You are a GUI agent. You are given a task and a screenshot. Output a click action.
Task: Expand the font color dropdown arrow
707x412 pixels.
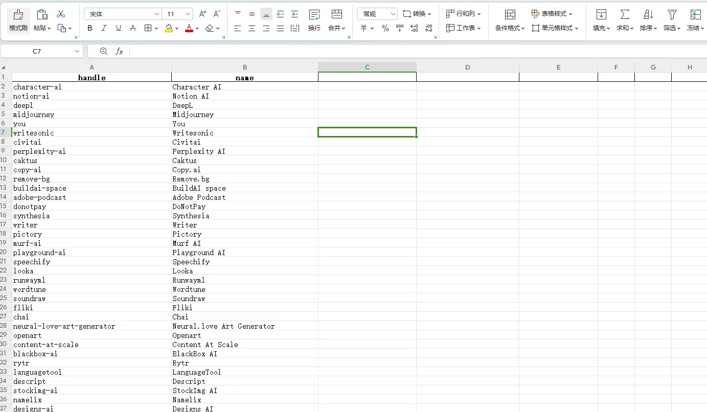tap(197, 29)
